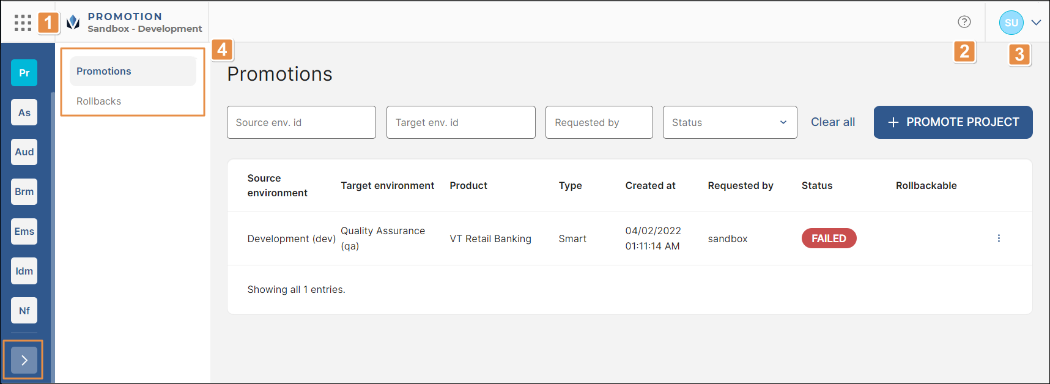Viewport: 1050px width, 384px height.
Task: Open the Brm sidebar product
Action: (x=24, y=192)
